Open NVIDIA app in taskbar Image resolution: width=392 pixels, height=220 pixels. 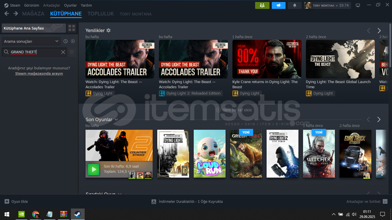(22, 214)
